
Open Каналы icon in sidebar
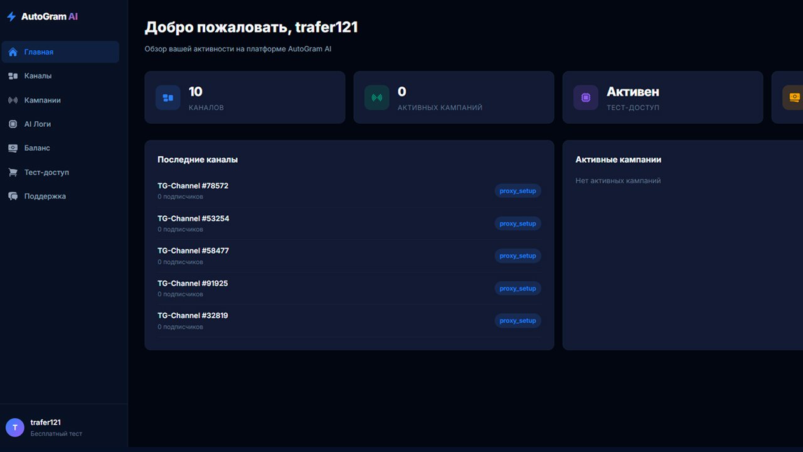pos(13,76)
